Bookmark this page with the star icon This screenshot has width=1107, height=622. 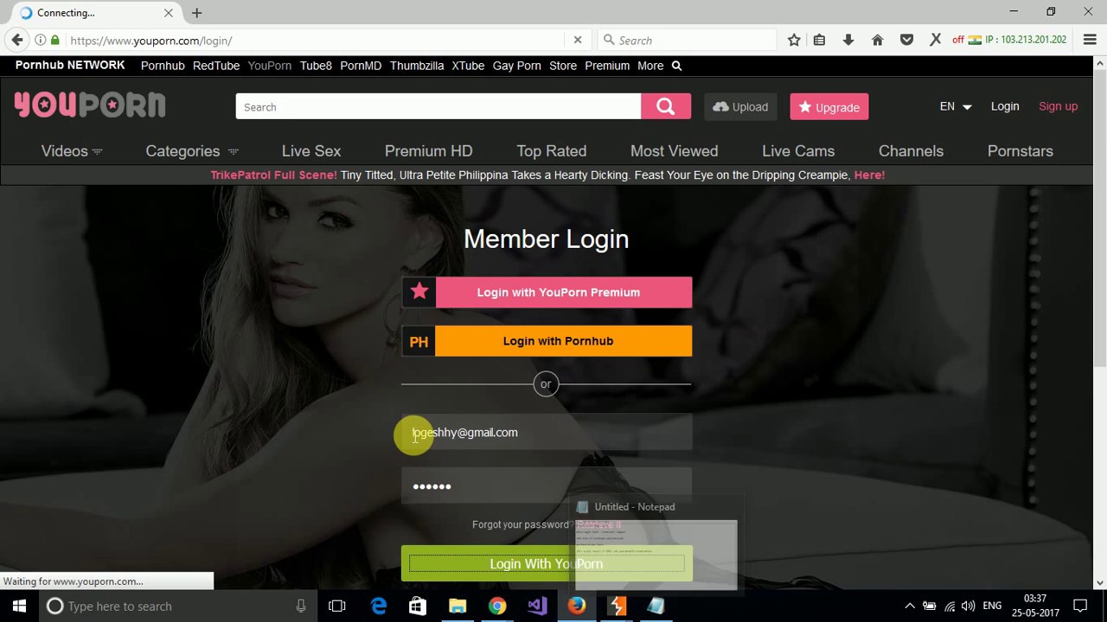tap(794, 40)
